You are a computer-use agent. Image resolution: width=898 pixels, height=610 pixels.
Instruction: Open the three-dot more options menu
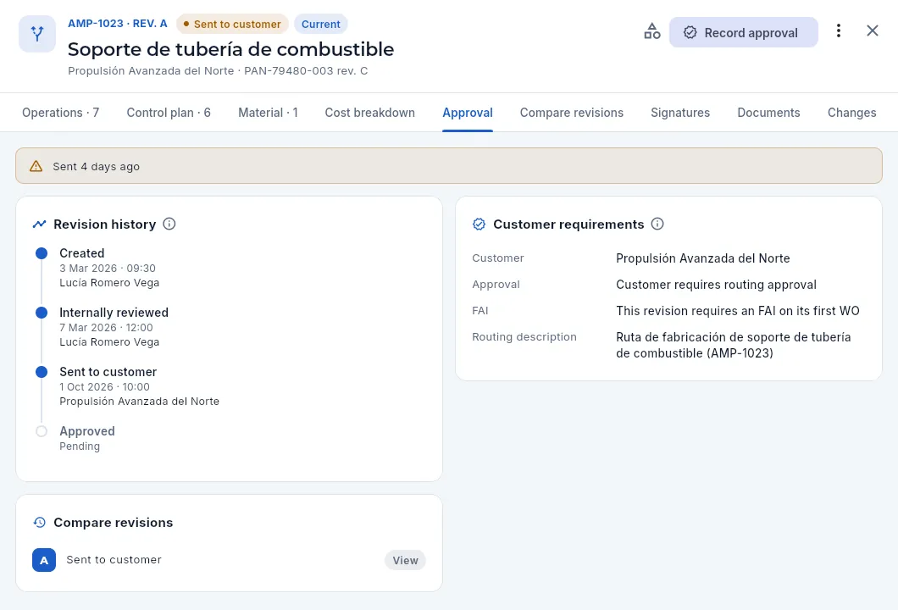[839, 31]
